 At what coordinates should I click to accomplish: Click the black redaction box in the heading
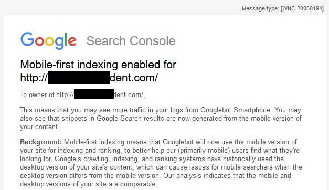tap(79, 78)
